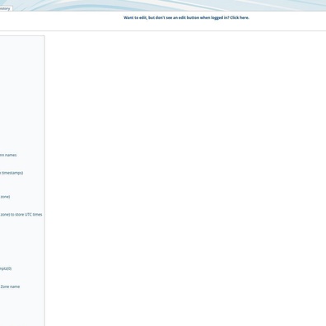Open the history tab
Image resolution: width=326 pixels, height=326 pixels.
coord(6,8)
